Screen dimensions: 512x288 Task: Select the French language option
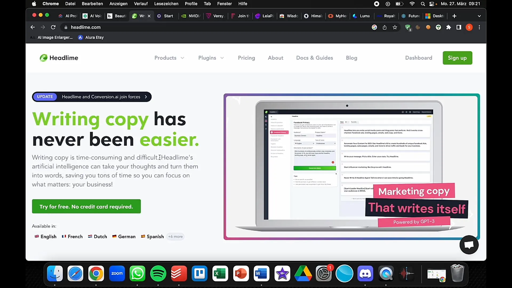point(72,236)
